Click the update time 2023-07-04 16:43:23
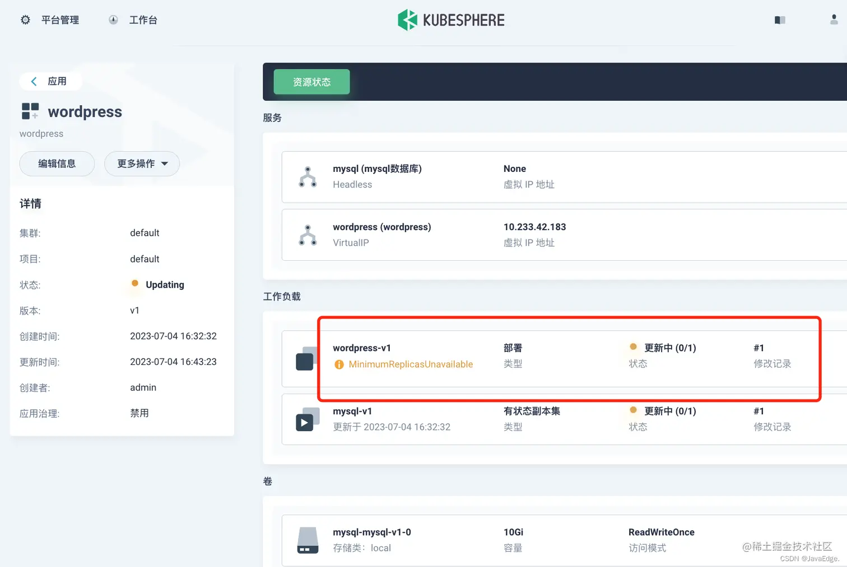 click(173, 362)
